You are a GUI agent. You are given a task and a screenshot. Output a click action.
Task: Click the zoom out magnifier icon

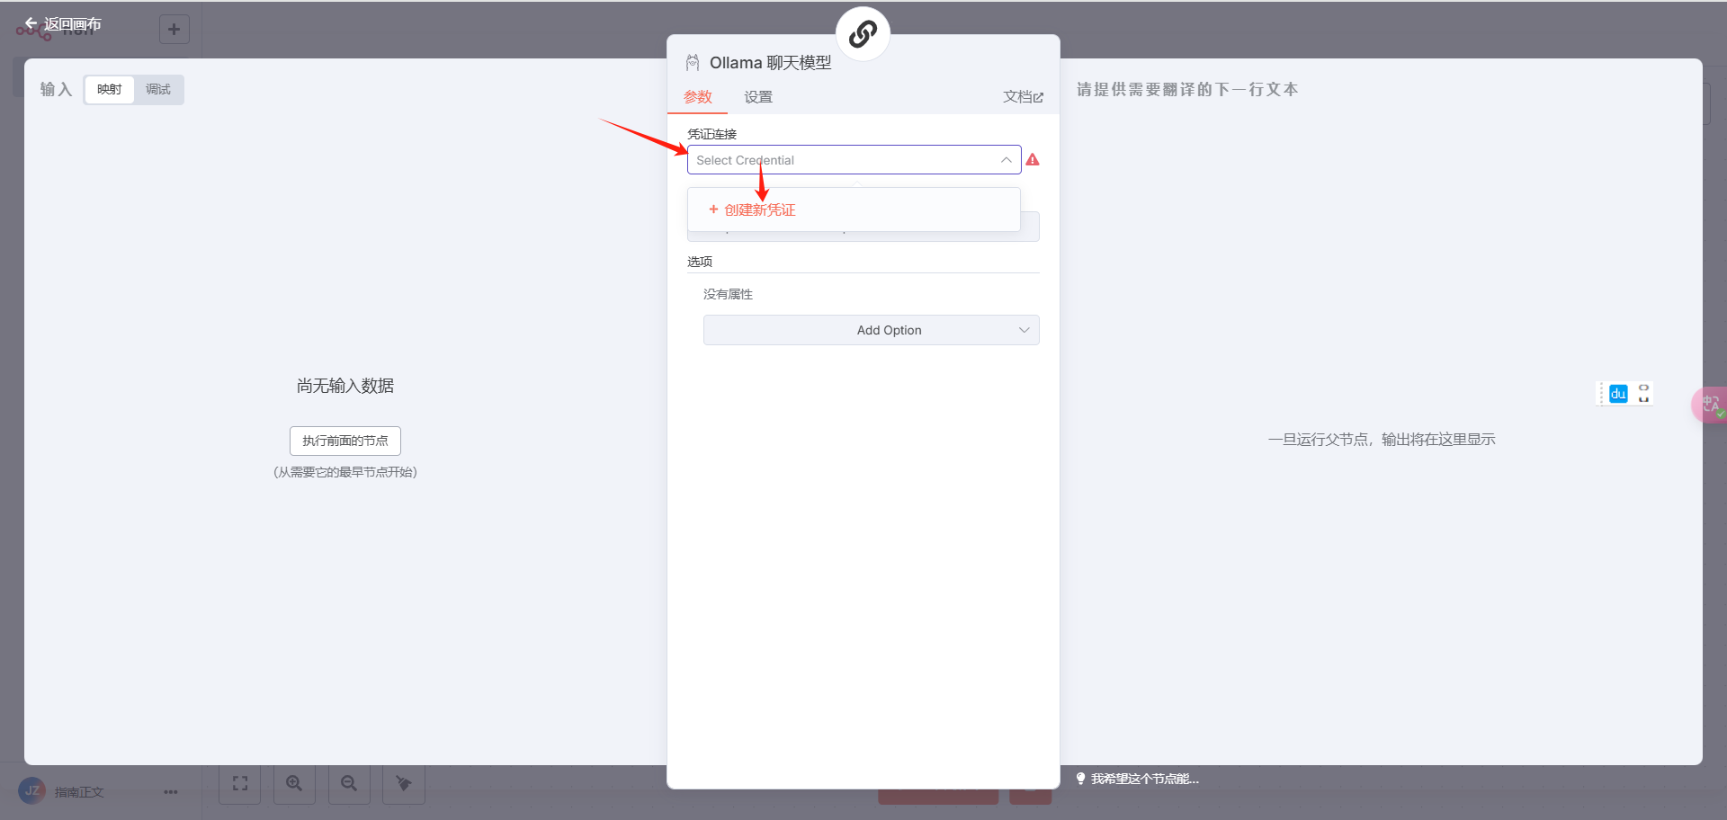coord(349,783)
